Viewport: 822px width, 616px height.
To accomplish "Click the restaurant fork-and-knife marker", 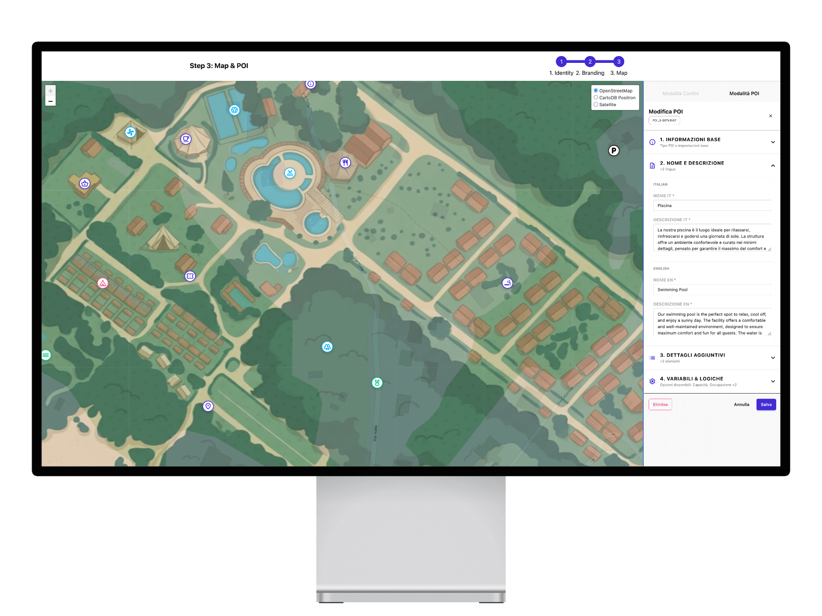I will click(x=345, y=163).
